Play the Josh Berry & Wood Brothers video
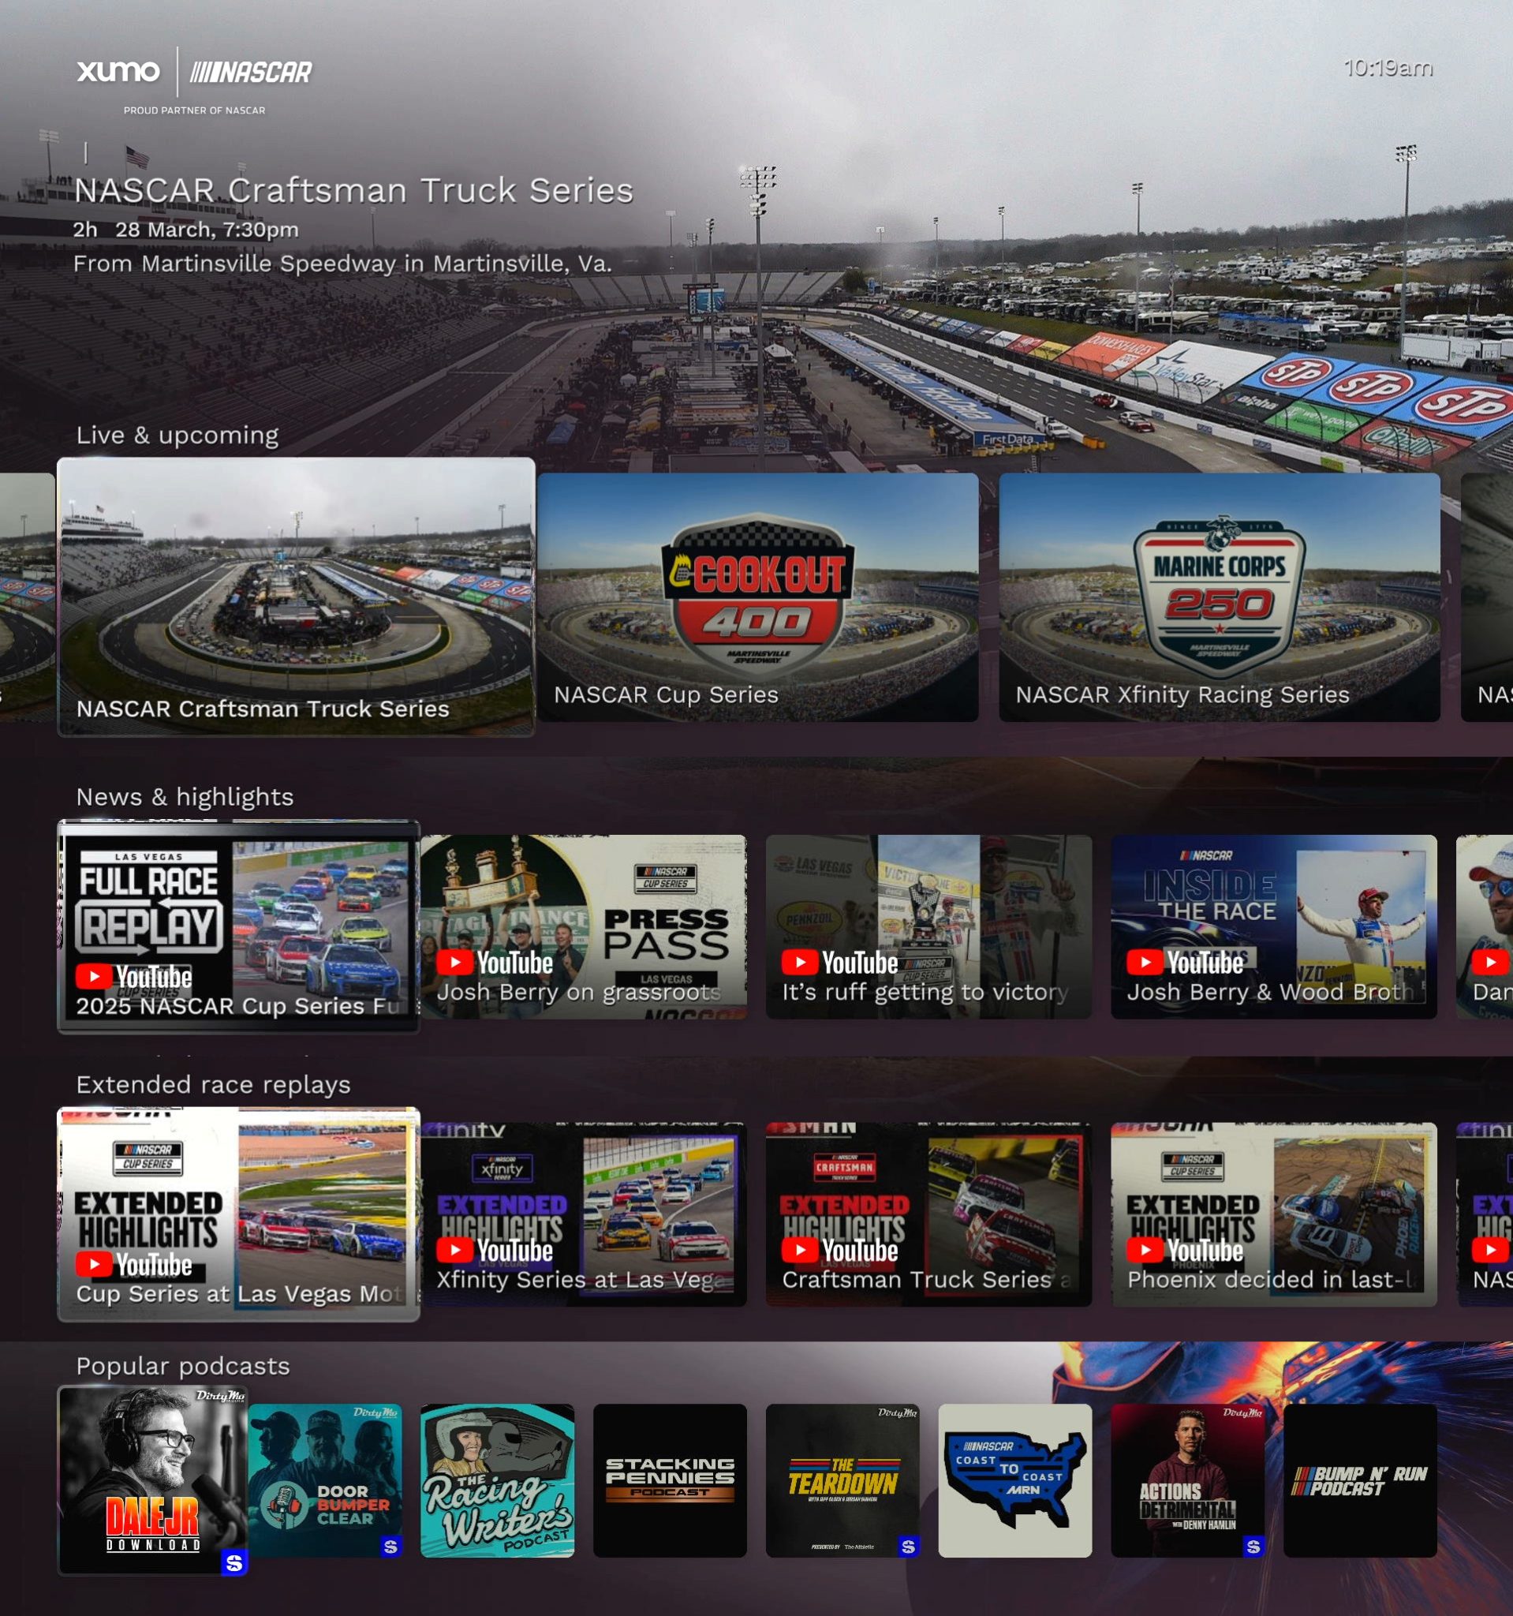The image size is (1513, 1616). tap(1274, 926)
